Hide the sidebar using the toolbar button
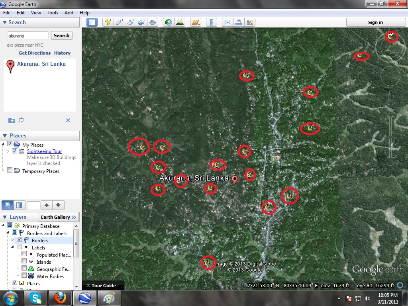408x306 pixels. click(92, 22)
